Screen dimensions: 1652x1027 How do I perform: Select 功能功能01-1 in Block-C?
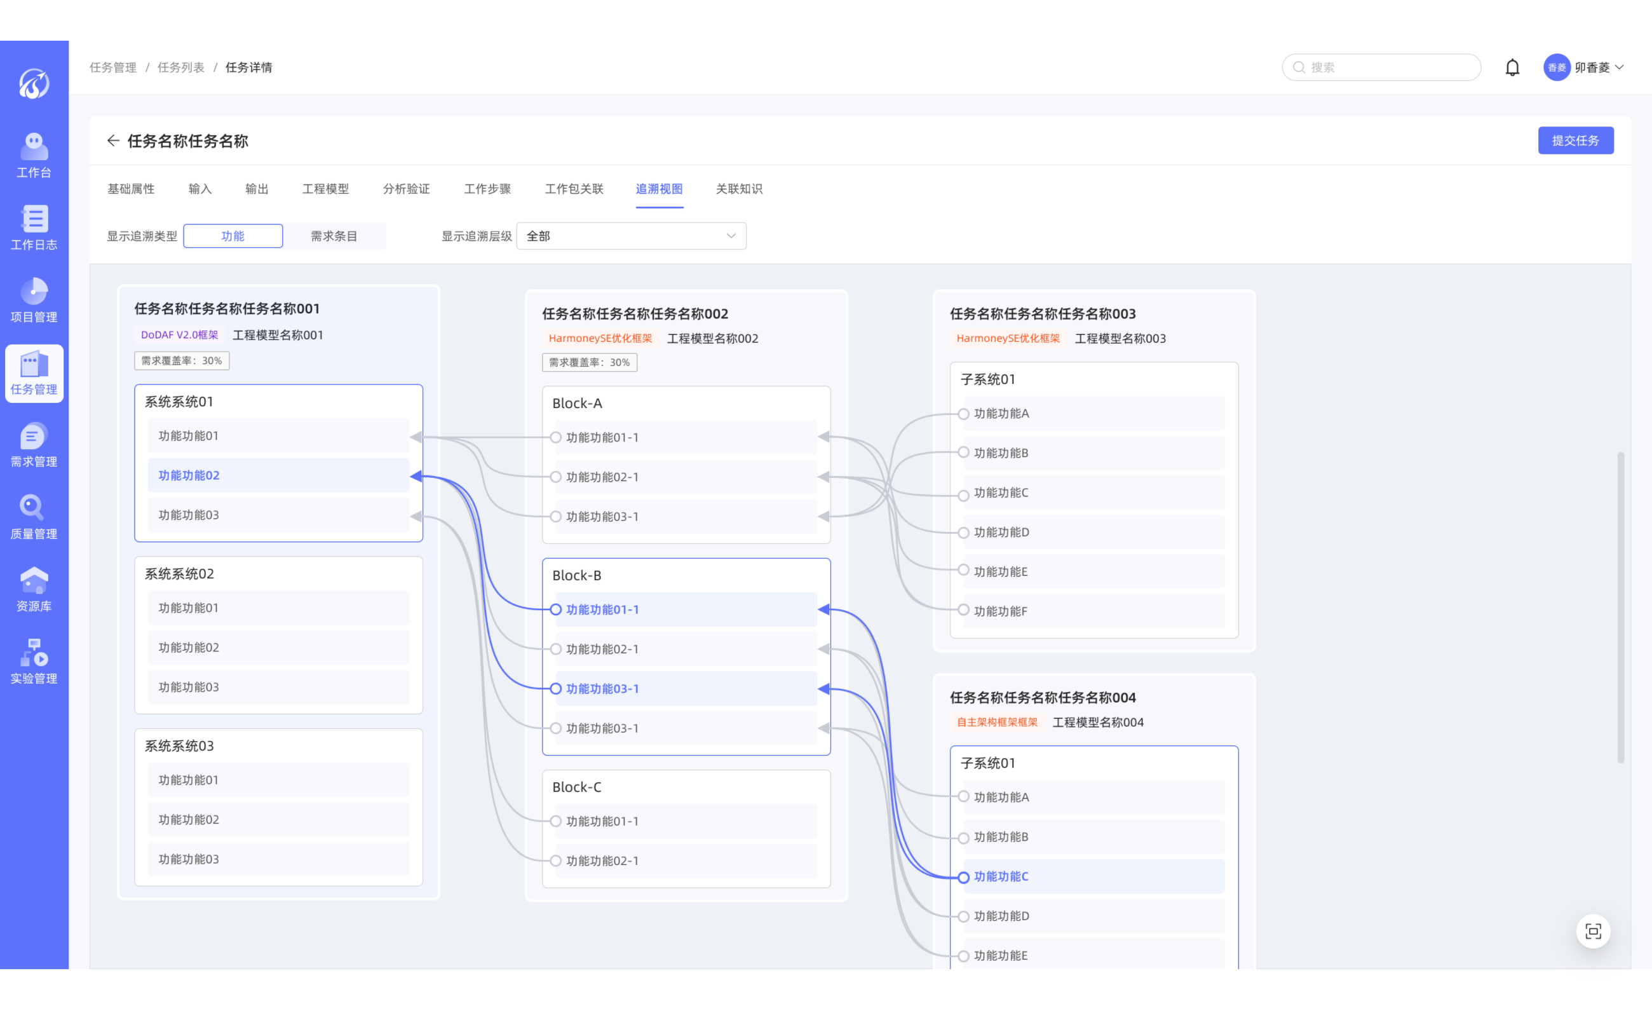point(686,821)
